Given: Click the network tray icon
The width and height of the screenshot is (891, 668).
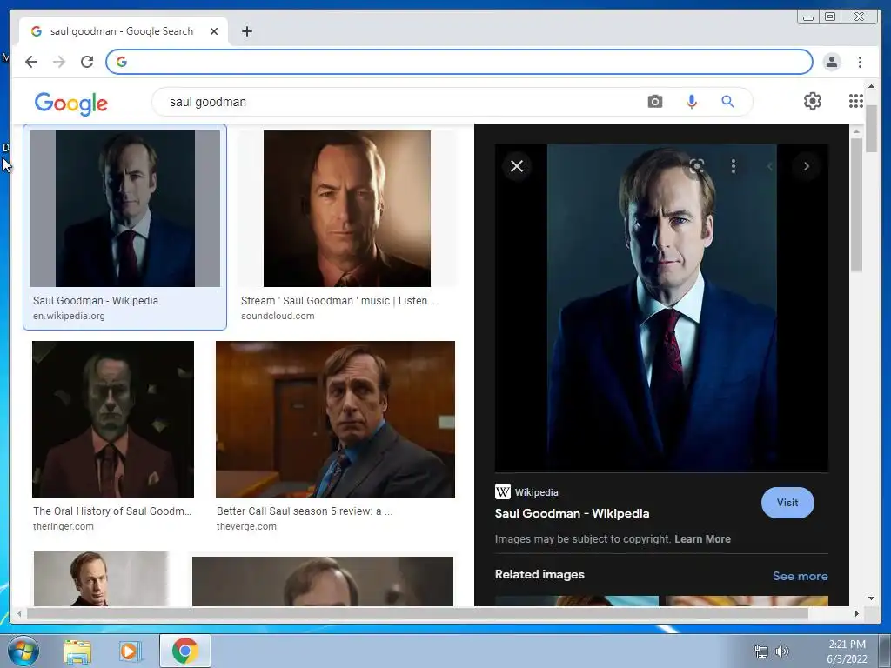Looking at the screenshot, I should [760, 651].
